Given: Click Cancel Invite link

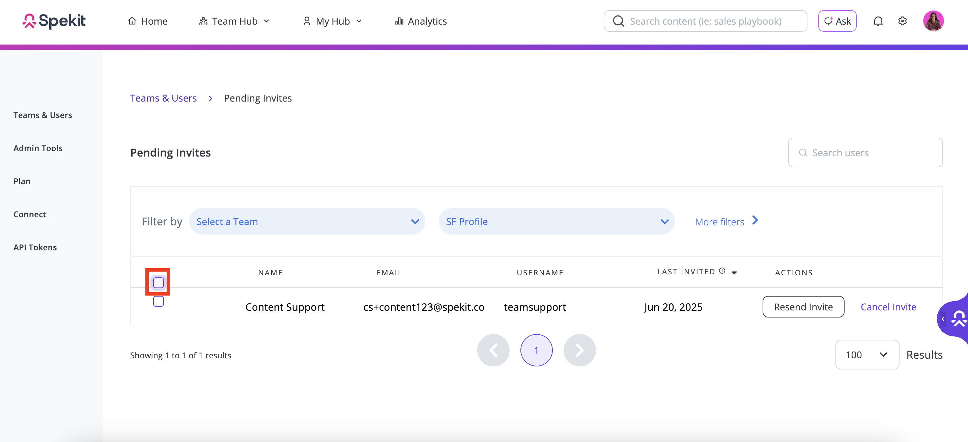Looking at the screenshot, I should [888, 307].
